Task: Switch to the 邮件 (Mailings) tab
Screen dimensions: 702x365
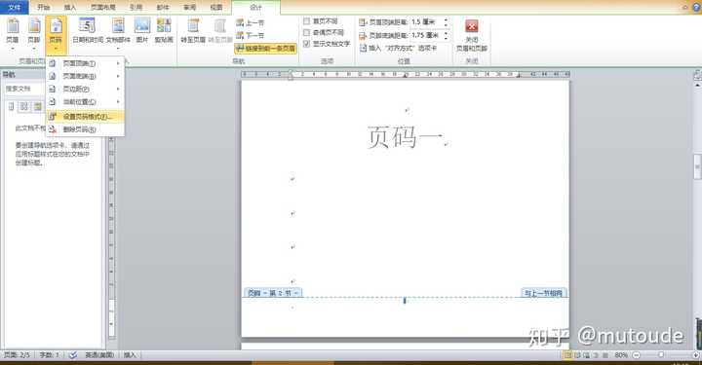Action: coord(163,7)
